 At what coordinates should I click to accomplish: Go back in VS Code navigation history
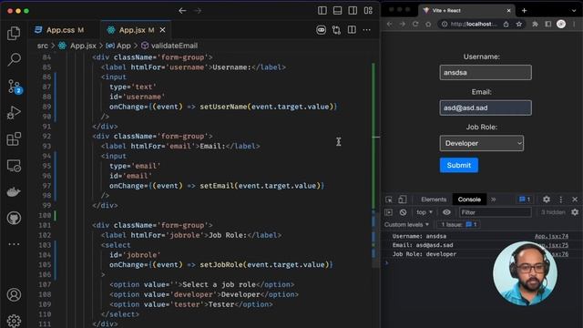(182, 11)
